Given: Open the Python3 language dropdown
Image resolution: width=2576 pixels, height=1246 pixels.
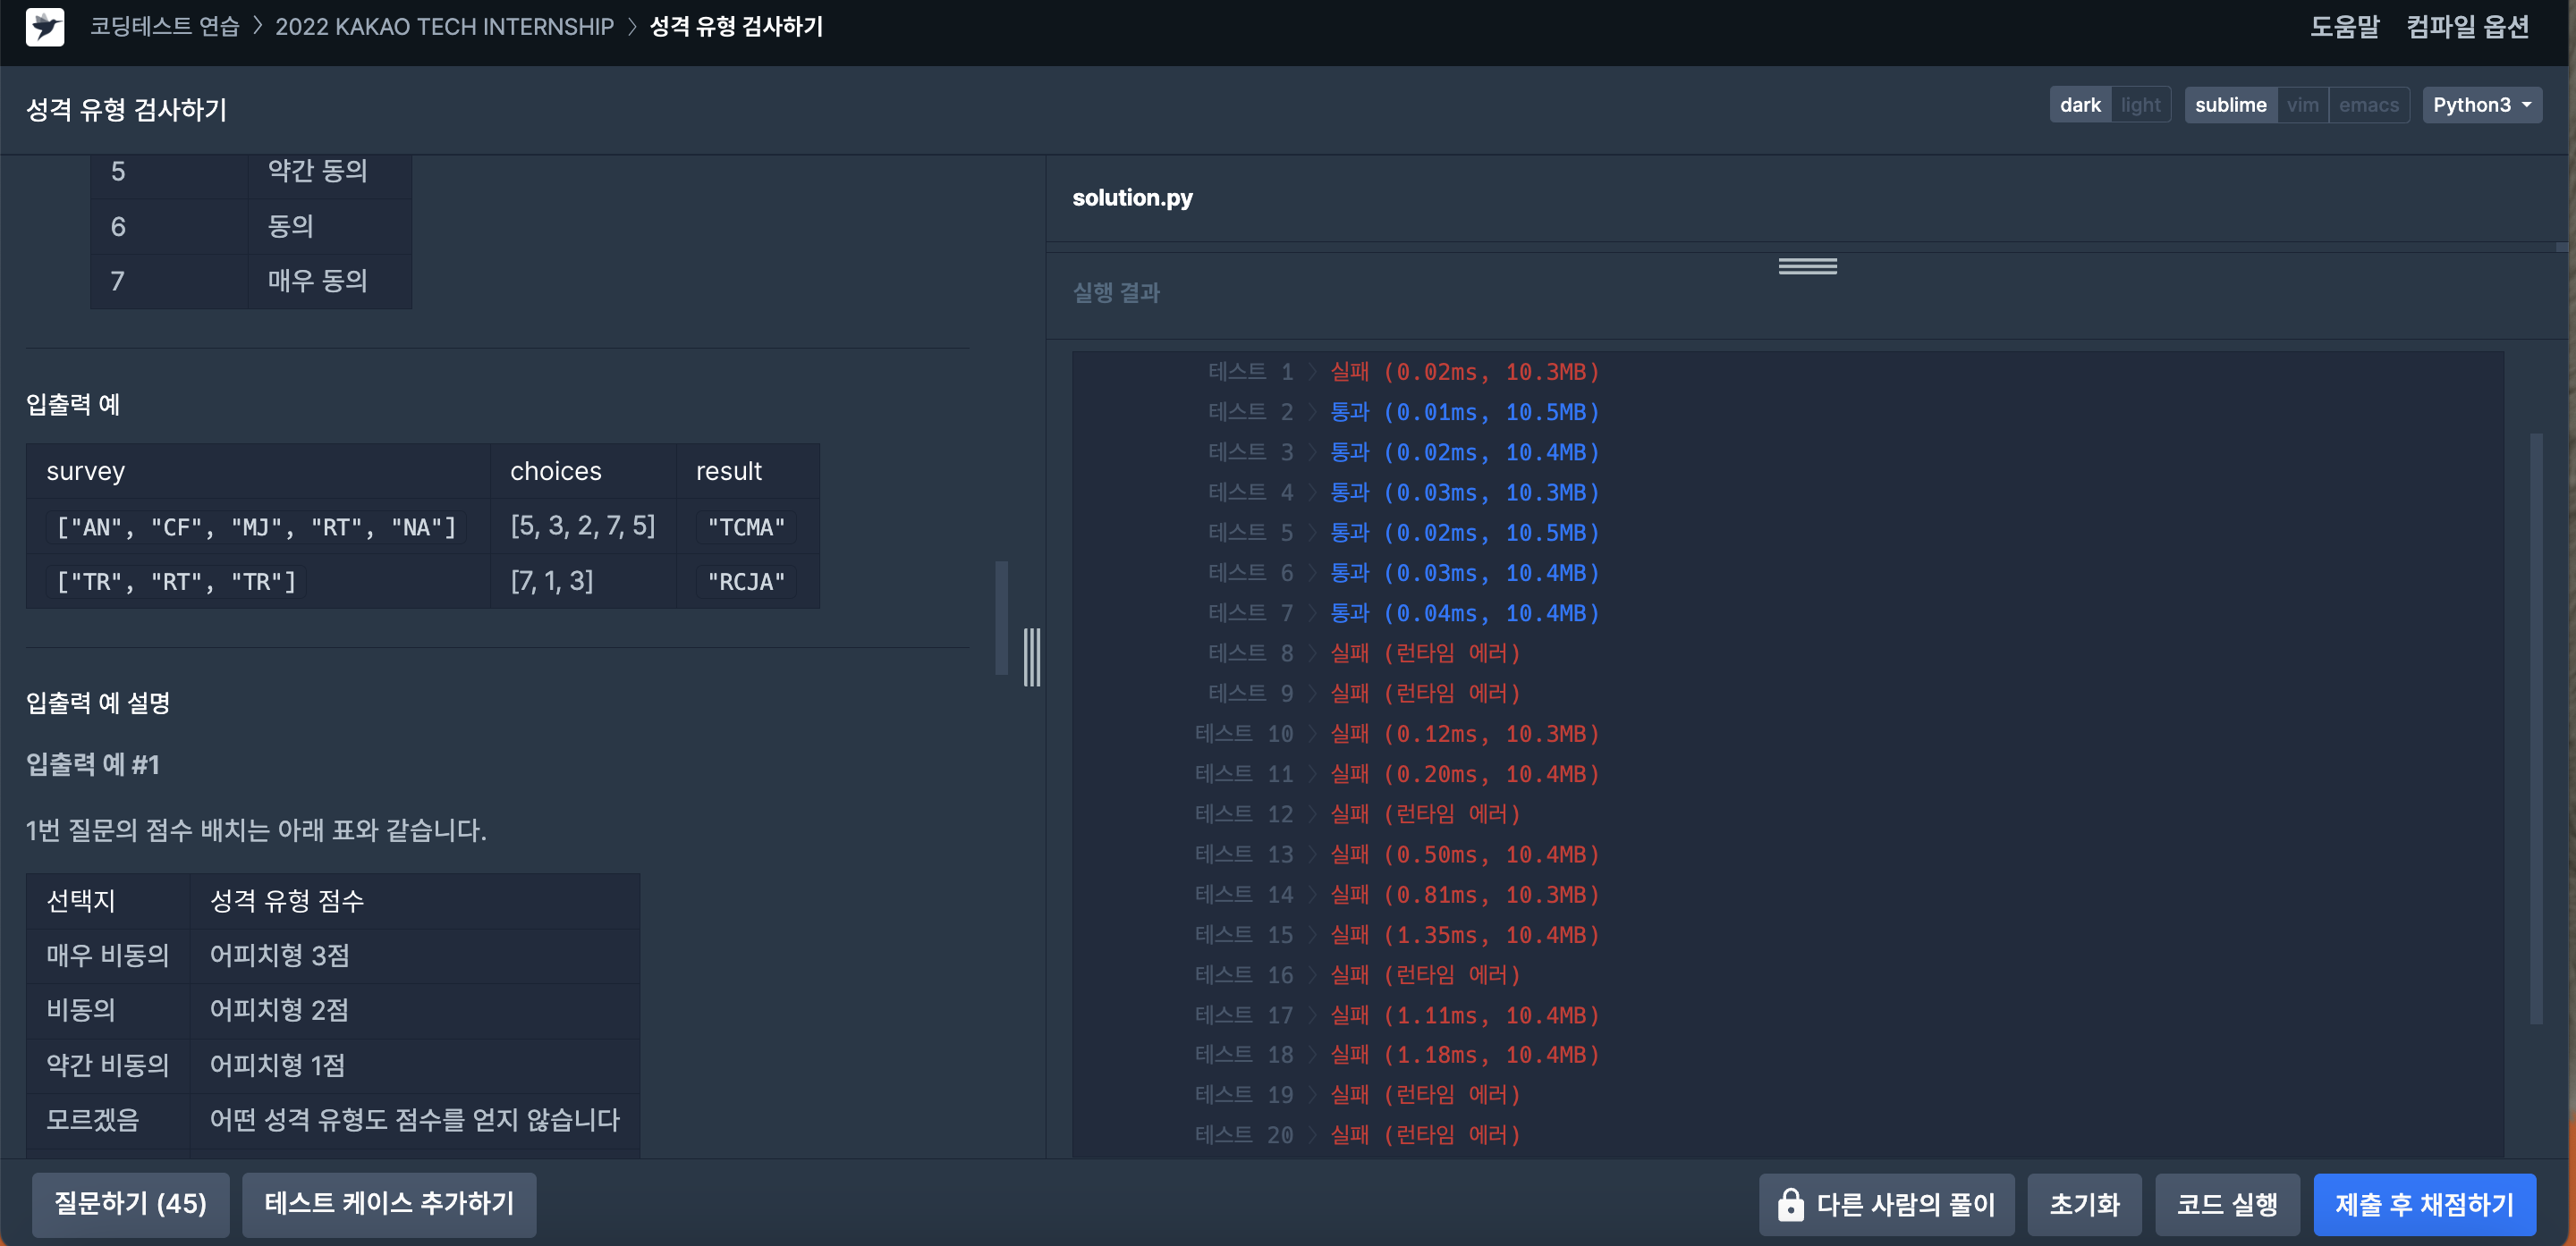Looking at the screenshot, I should point(2481,105).
